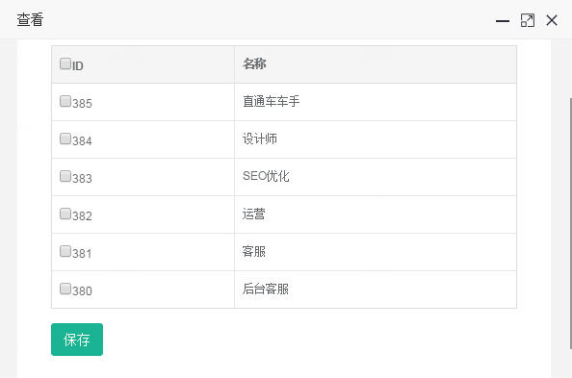Check the box for ID 385
The height and width of the screenshot is (378, 572).
(65, 101)
